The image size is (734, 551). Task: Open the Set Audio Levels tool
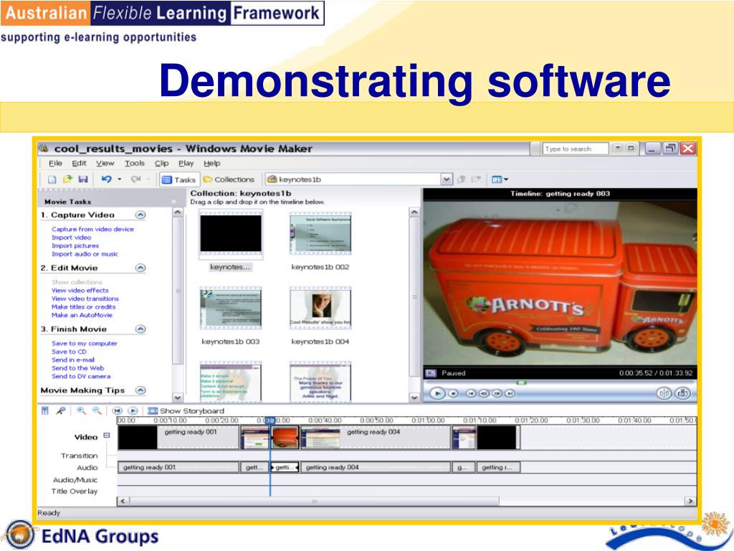click(45, 411)
